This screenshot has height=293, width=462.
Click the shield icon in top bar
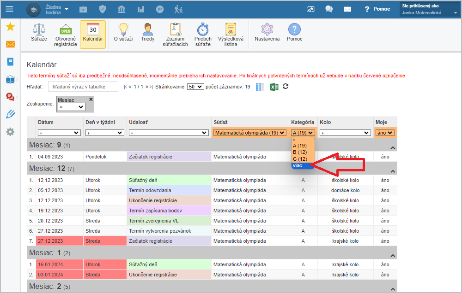(x=102, y=9)
